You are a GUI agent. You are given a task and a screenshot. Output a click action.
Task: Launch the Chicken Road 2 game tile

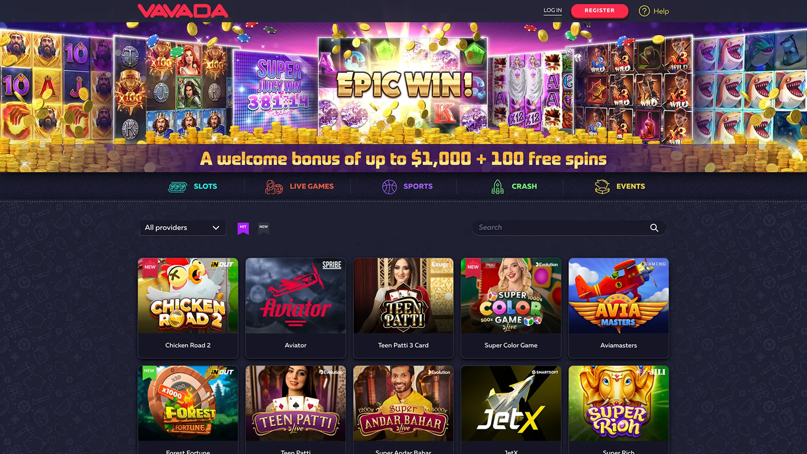[188, 308]
